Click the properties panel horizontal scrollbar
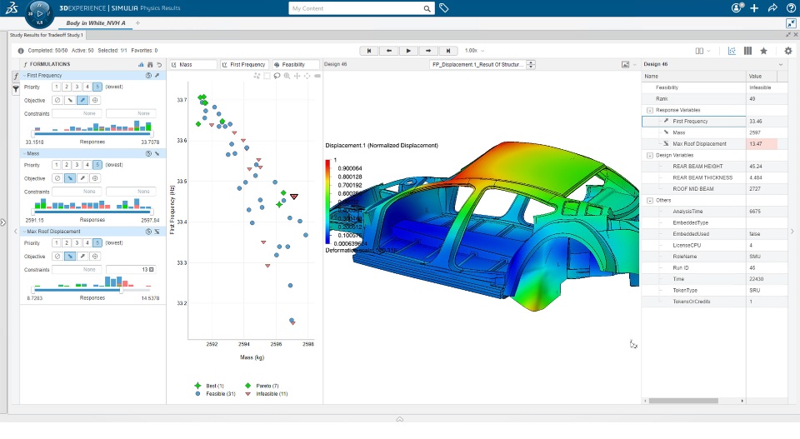The height and width of the screenshot is (439, 800). click(683, 401)
